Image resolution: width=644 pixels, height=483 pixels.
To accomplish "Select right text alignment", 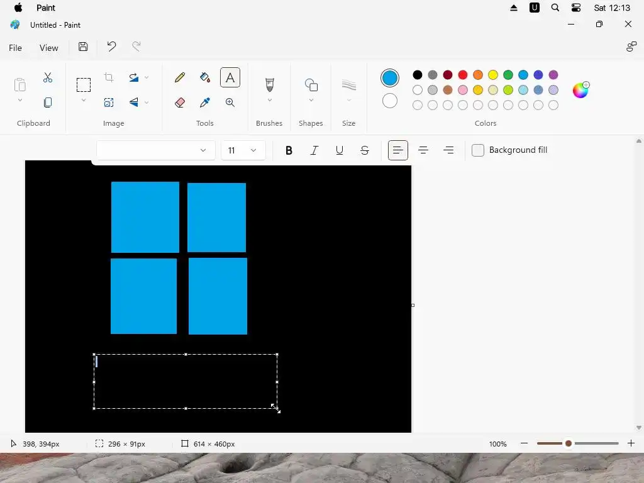I will [x=448, y=150].
